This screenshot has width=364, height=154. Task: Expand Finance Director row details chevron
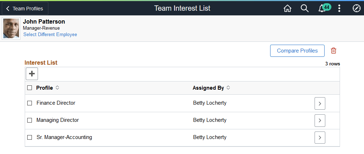tap(320, 103)
